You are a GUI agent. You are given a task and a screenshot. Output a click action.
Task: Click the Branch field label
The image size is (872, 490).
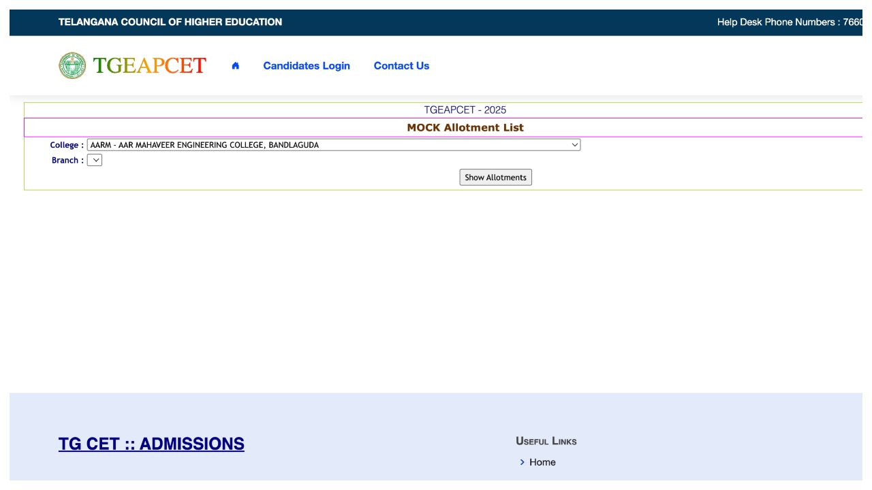(x=67, y=161)
